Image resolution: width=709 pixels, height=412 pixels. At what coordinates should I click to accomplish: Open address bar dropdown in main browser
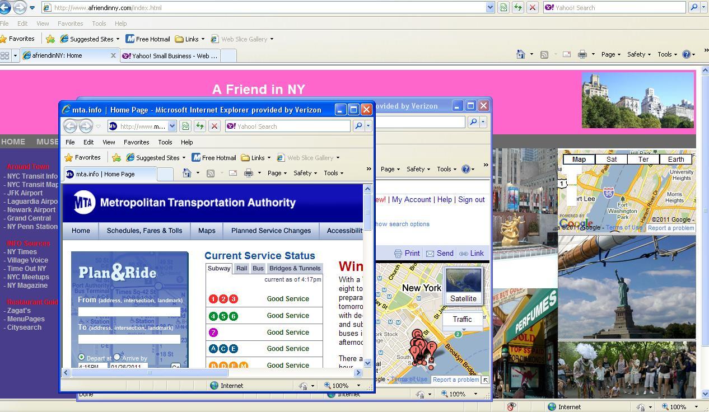(x=491, y=7)
